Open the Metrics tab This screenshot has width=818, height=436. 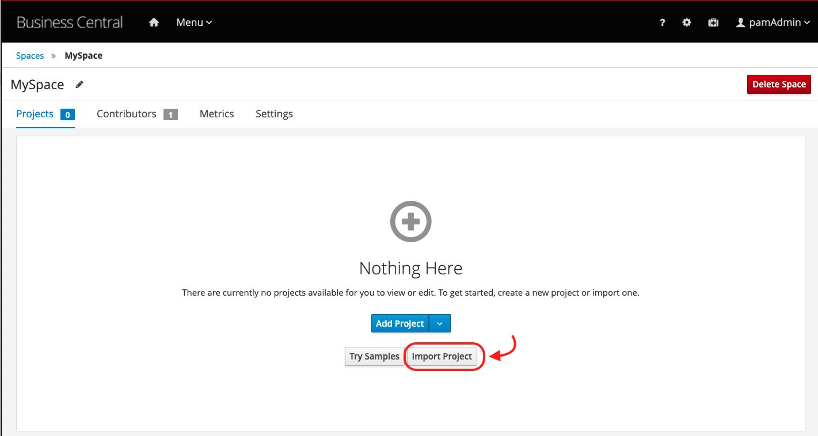217,114
